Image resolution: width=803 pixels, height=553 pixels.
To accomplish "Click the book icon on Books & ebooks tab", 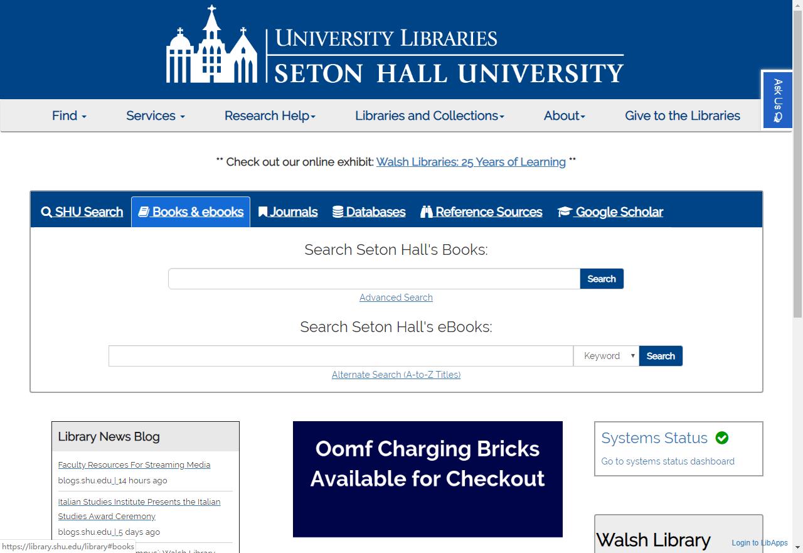I will tap(144, 212).
